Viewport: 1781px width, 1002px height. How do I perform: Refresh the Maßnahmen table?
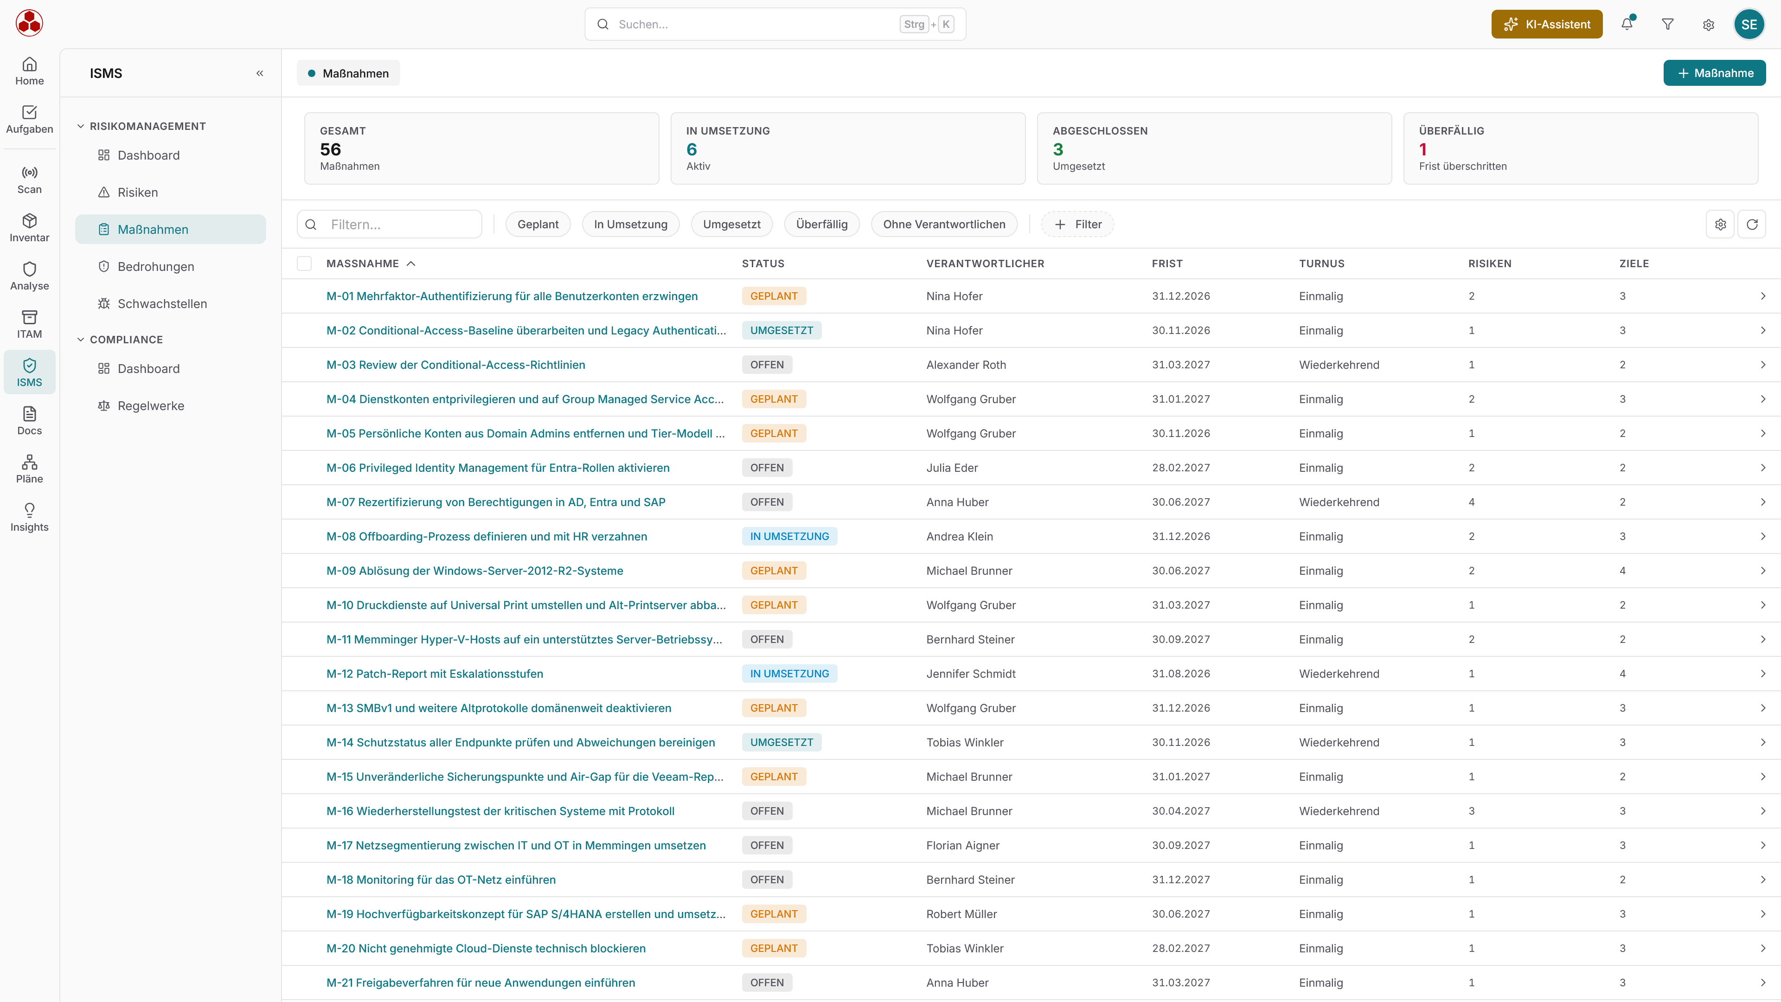(x=1752, y=224)
